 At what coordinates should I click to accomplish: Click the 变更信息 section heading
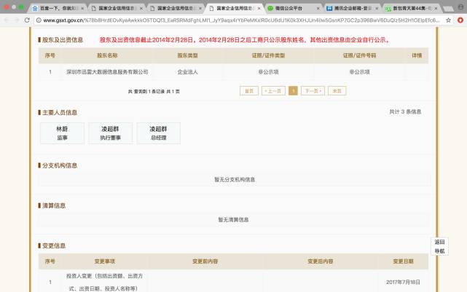[x=54, y=246]
